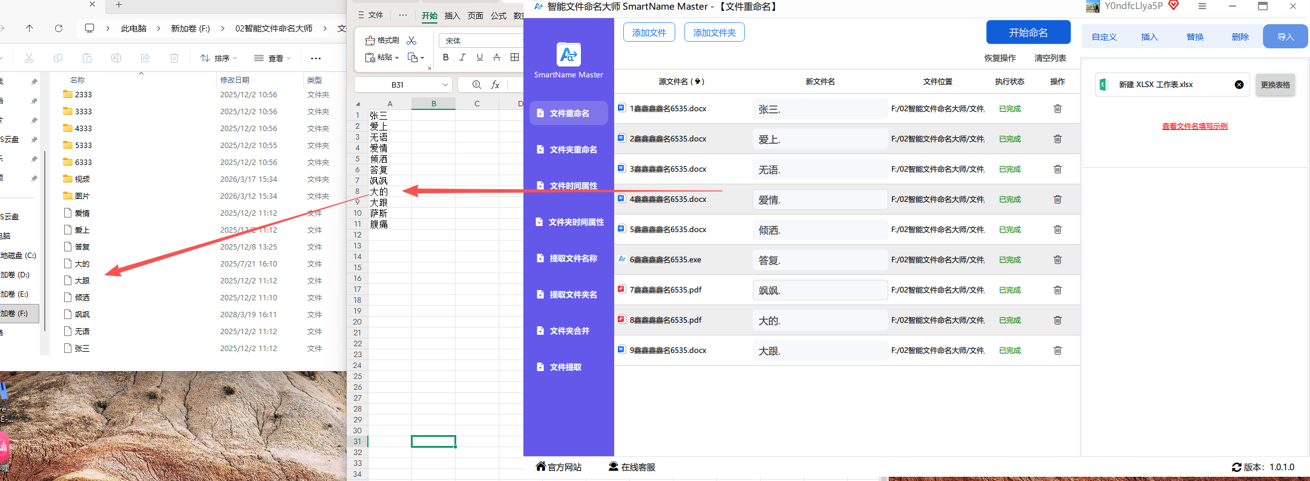Apply italic formatting in the spreadsheet toolbar

pos(463,57)
